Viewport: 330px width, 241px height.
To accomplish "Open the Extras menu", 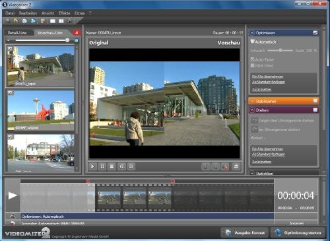I will 80,13.
